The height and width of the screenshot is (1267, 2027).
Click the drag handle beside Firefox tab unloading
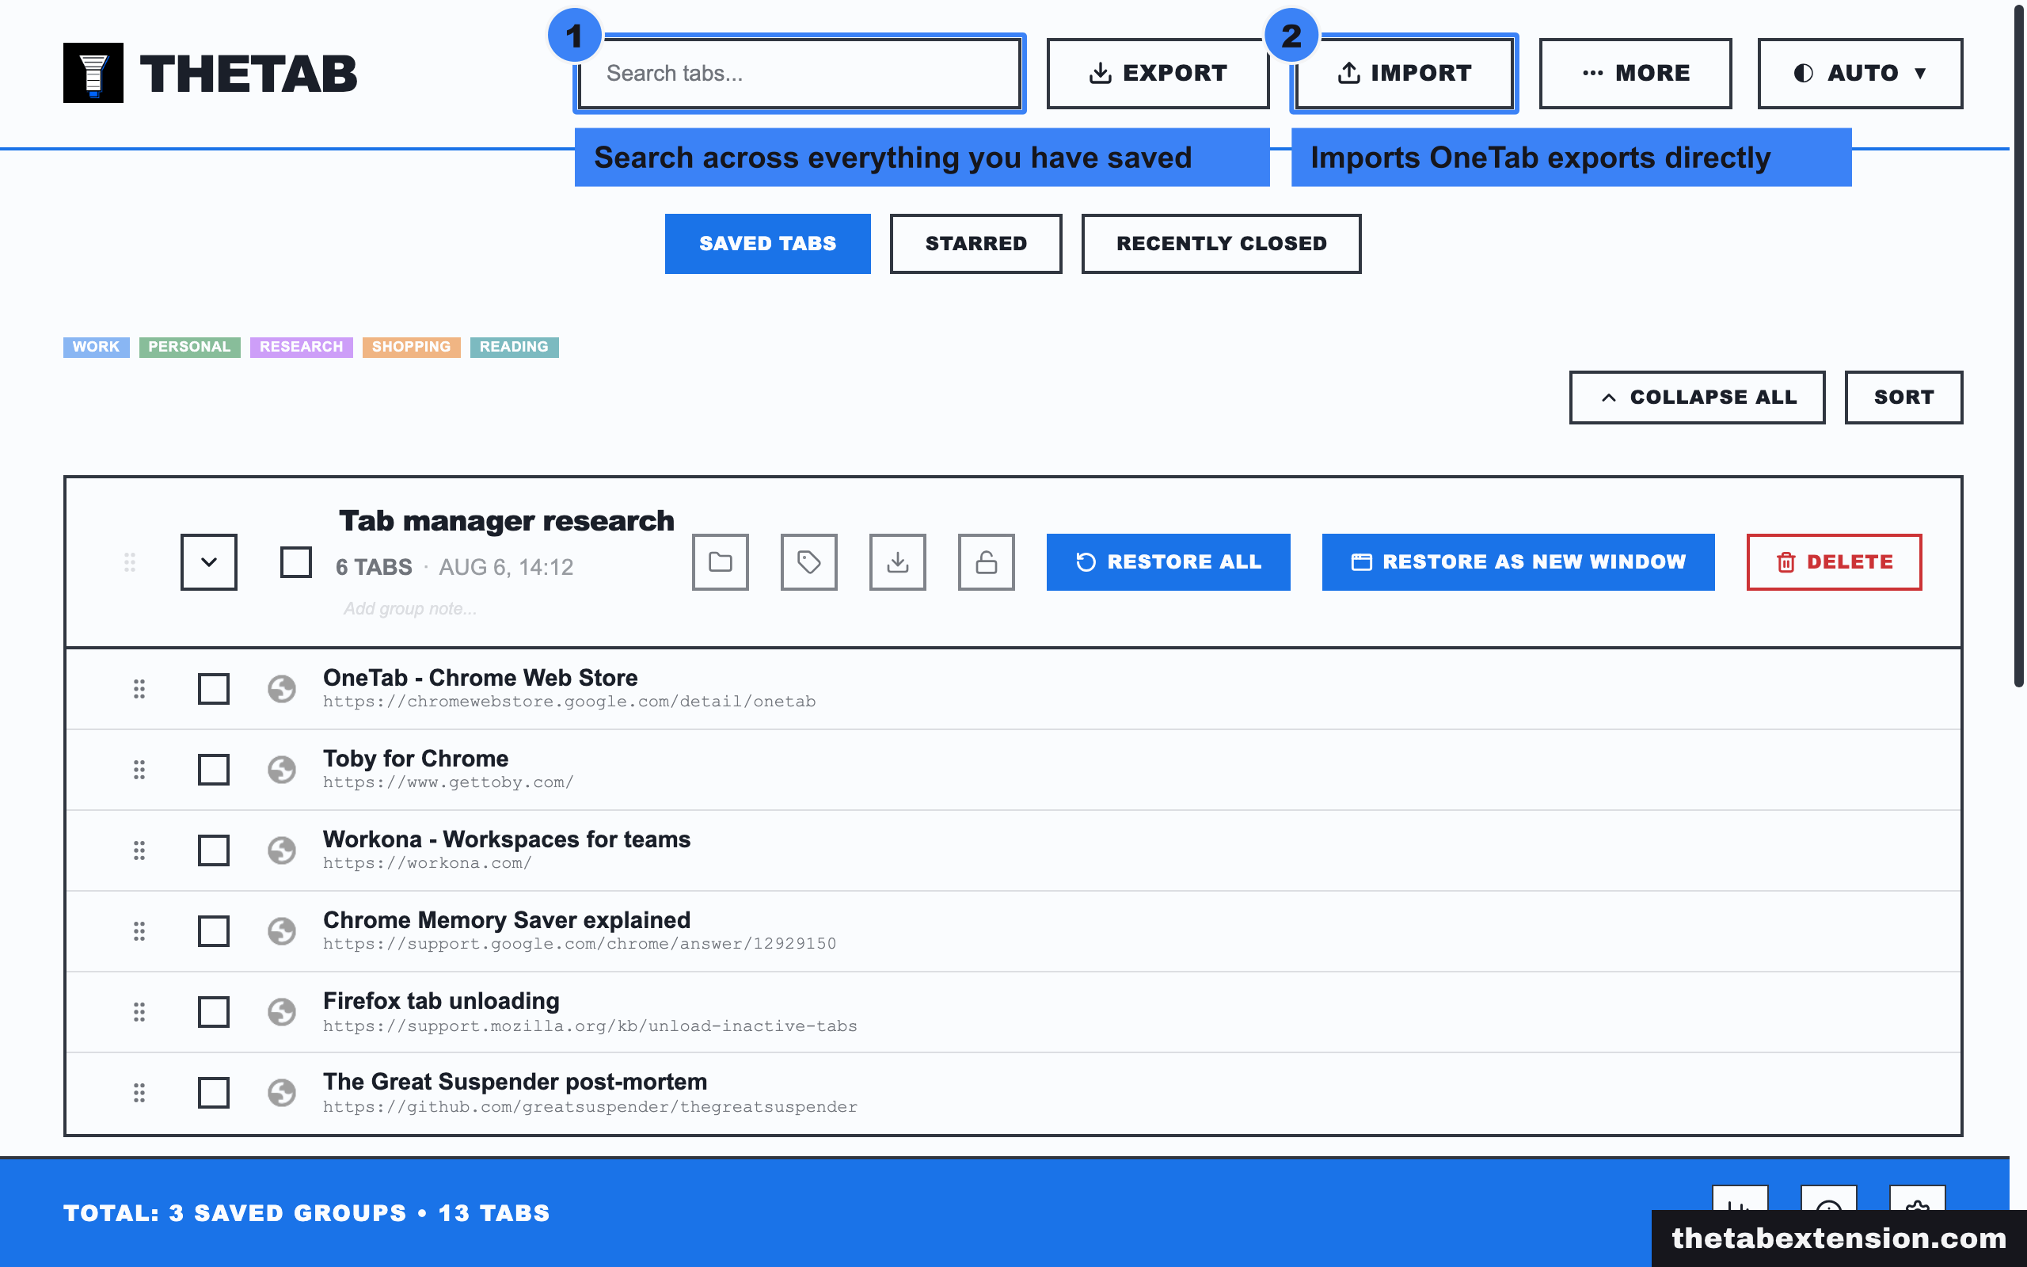point(139,1012)
